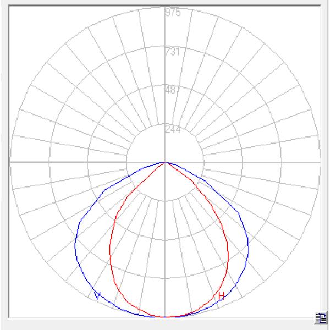The image size is (330, 330).
Task: Click the left end of the horizontal axis
Action: click(x=12, y=163)
